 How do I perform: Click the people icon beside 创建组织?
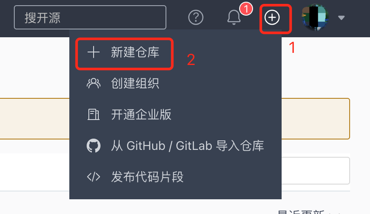pyautogui.click(x=94, y=83)
